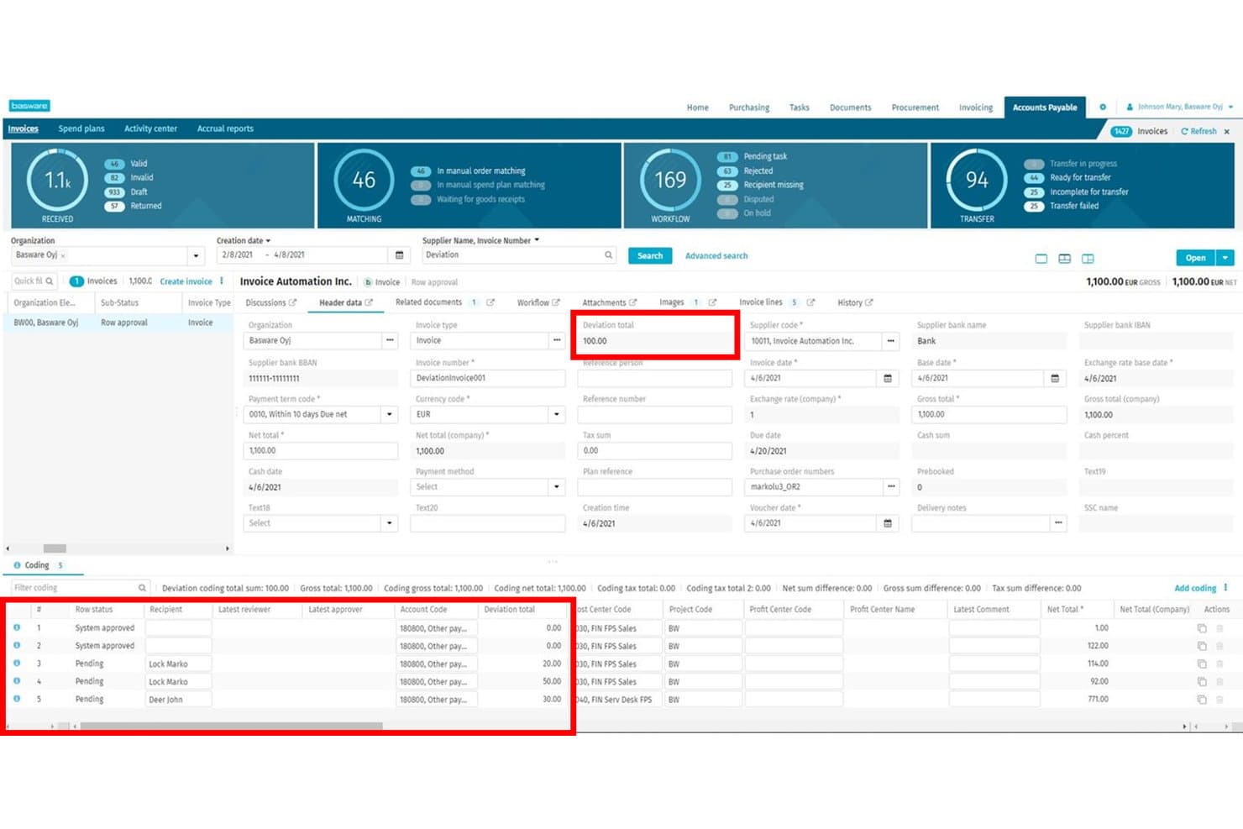Click the magnifier icon in supplier search field
Screen dimensions: 1243x829
coord(608,255)
